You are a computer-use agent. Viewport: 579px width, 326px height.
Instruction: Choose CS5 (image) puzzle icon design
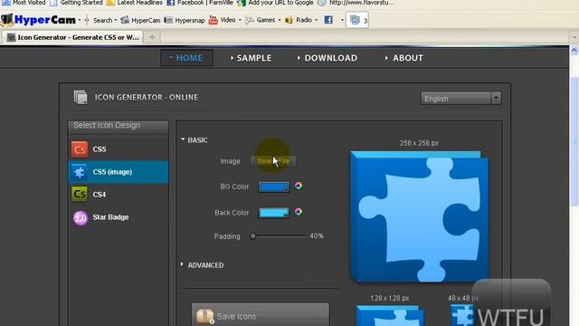[x=119, y=172]
